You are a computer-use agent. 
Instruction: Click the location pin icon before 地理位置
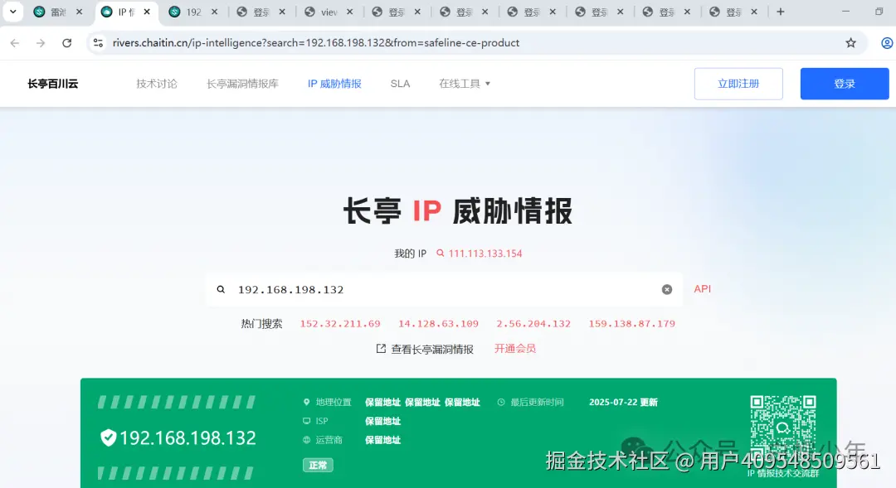307,402
